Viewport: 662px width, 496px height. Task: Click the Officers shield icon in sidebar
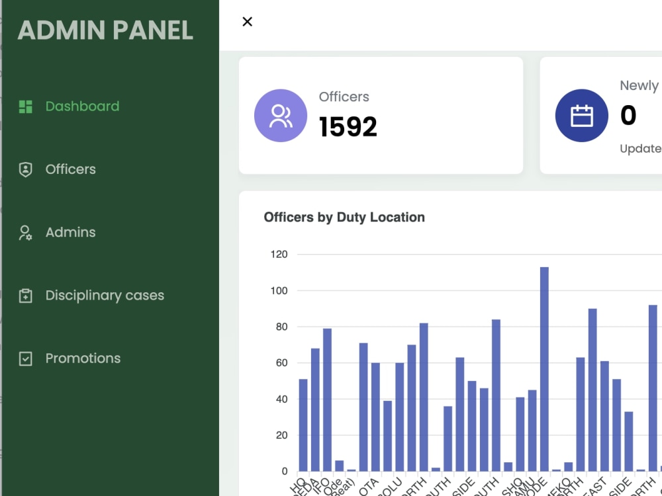tap(25, 169)
